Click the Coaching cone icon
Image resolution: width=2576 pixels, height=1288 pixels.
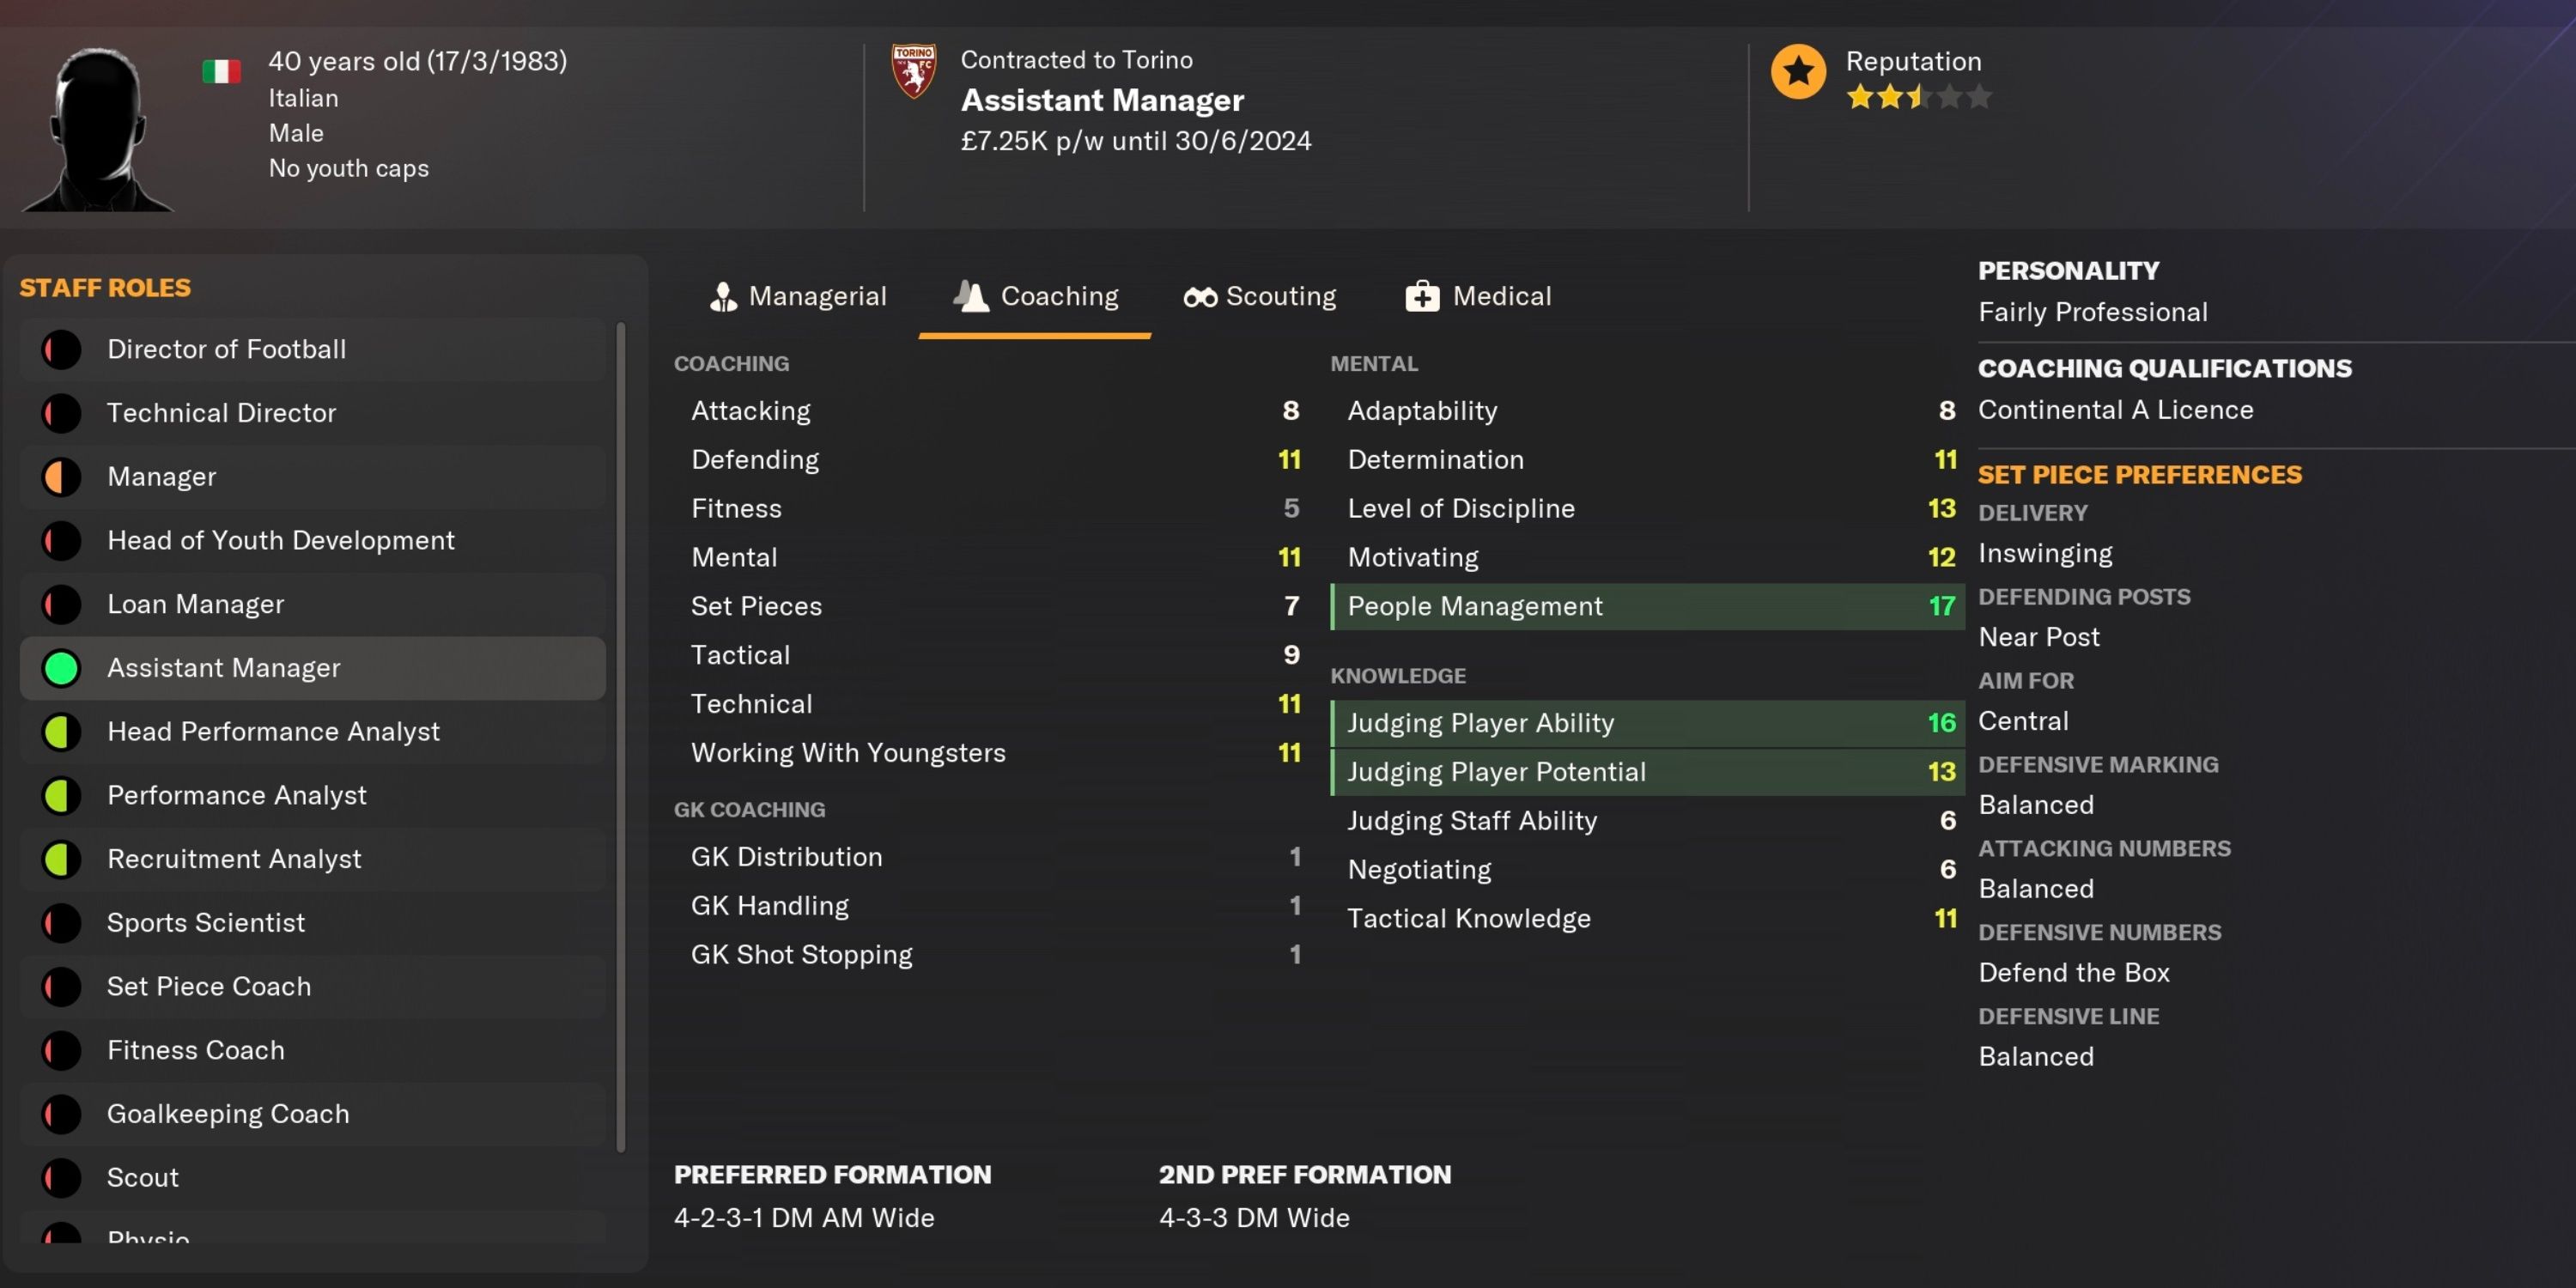(x=970, y=296)
